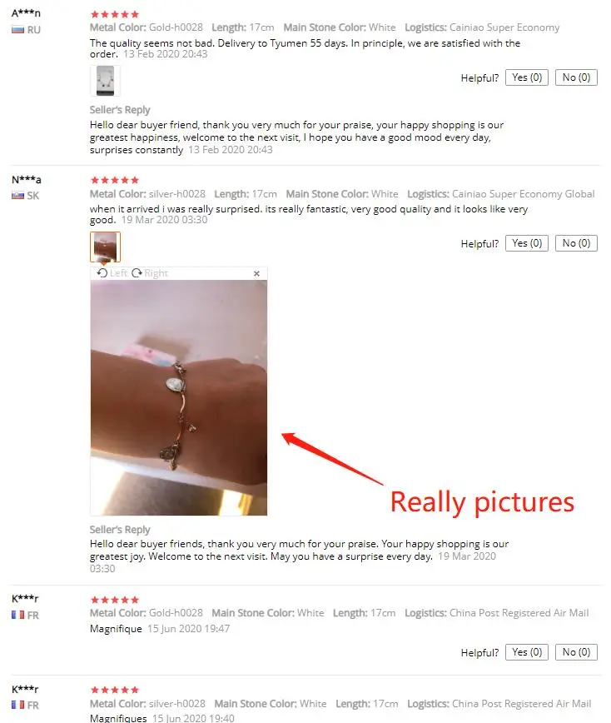Click the RU flag icon by A***n
Screen dimensions: 611x723
pyautogui.click(x=17, y=30)
